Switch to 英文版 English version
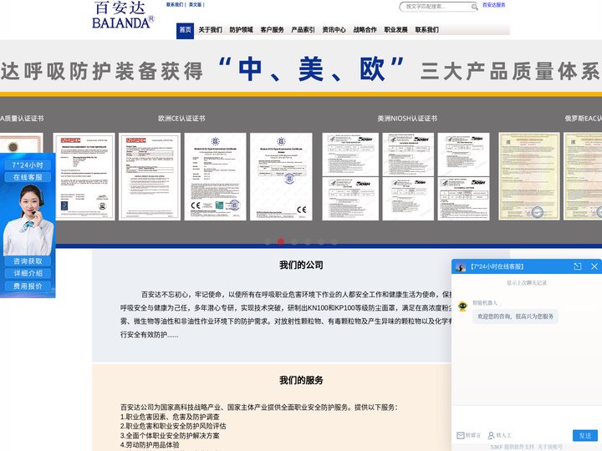 [x=195, y=5]
